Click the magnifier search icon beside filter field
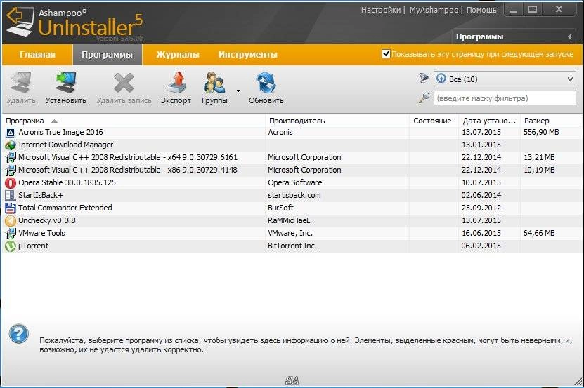The height and width of the screenshot is (388, 584). (x=424, y=98)
